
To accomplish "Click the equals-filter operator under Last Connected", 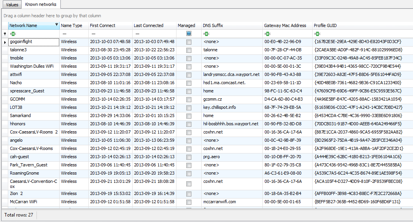I will (x=138, y=34).
